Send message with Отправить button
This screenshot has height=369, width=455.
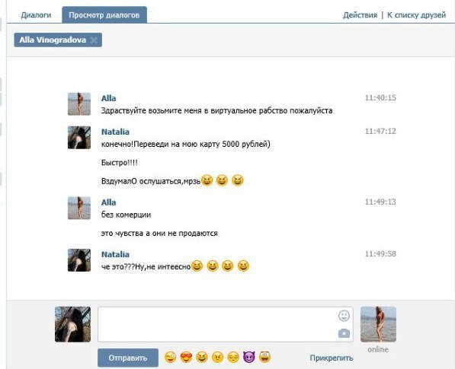tap(128, 358)
